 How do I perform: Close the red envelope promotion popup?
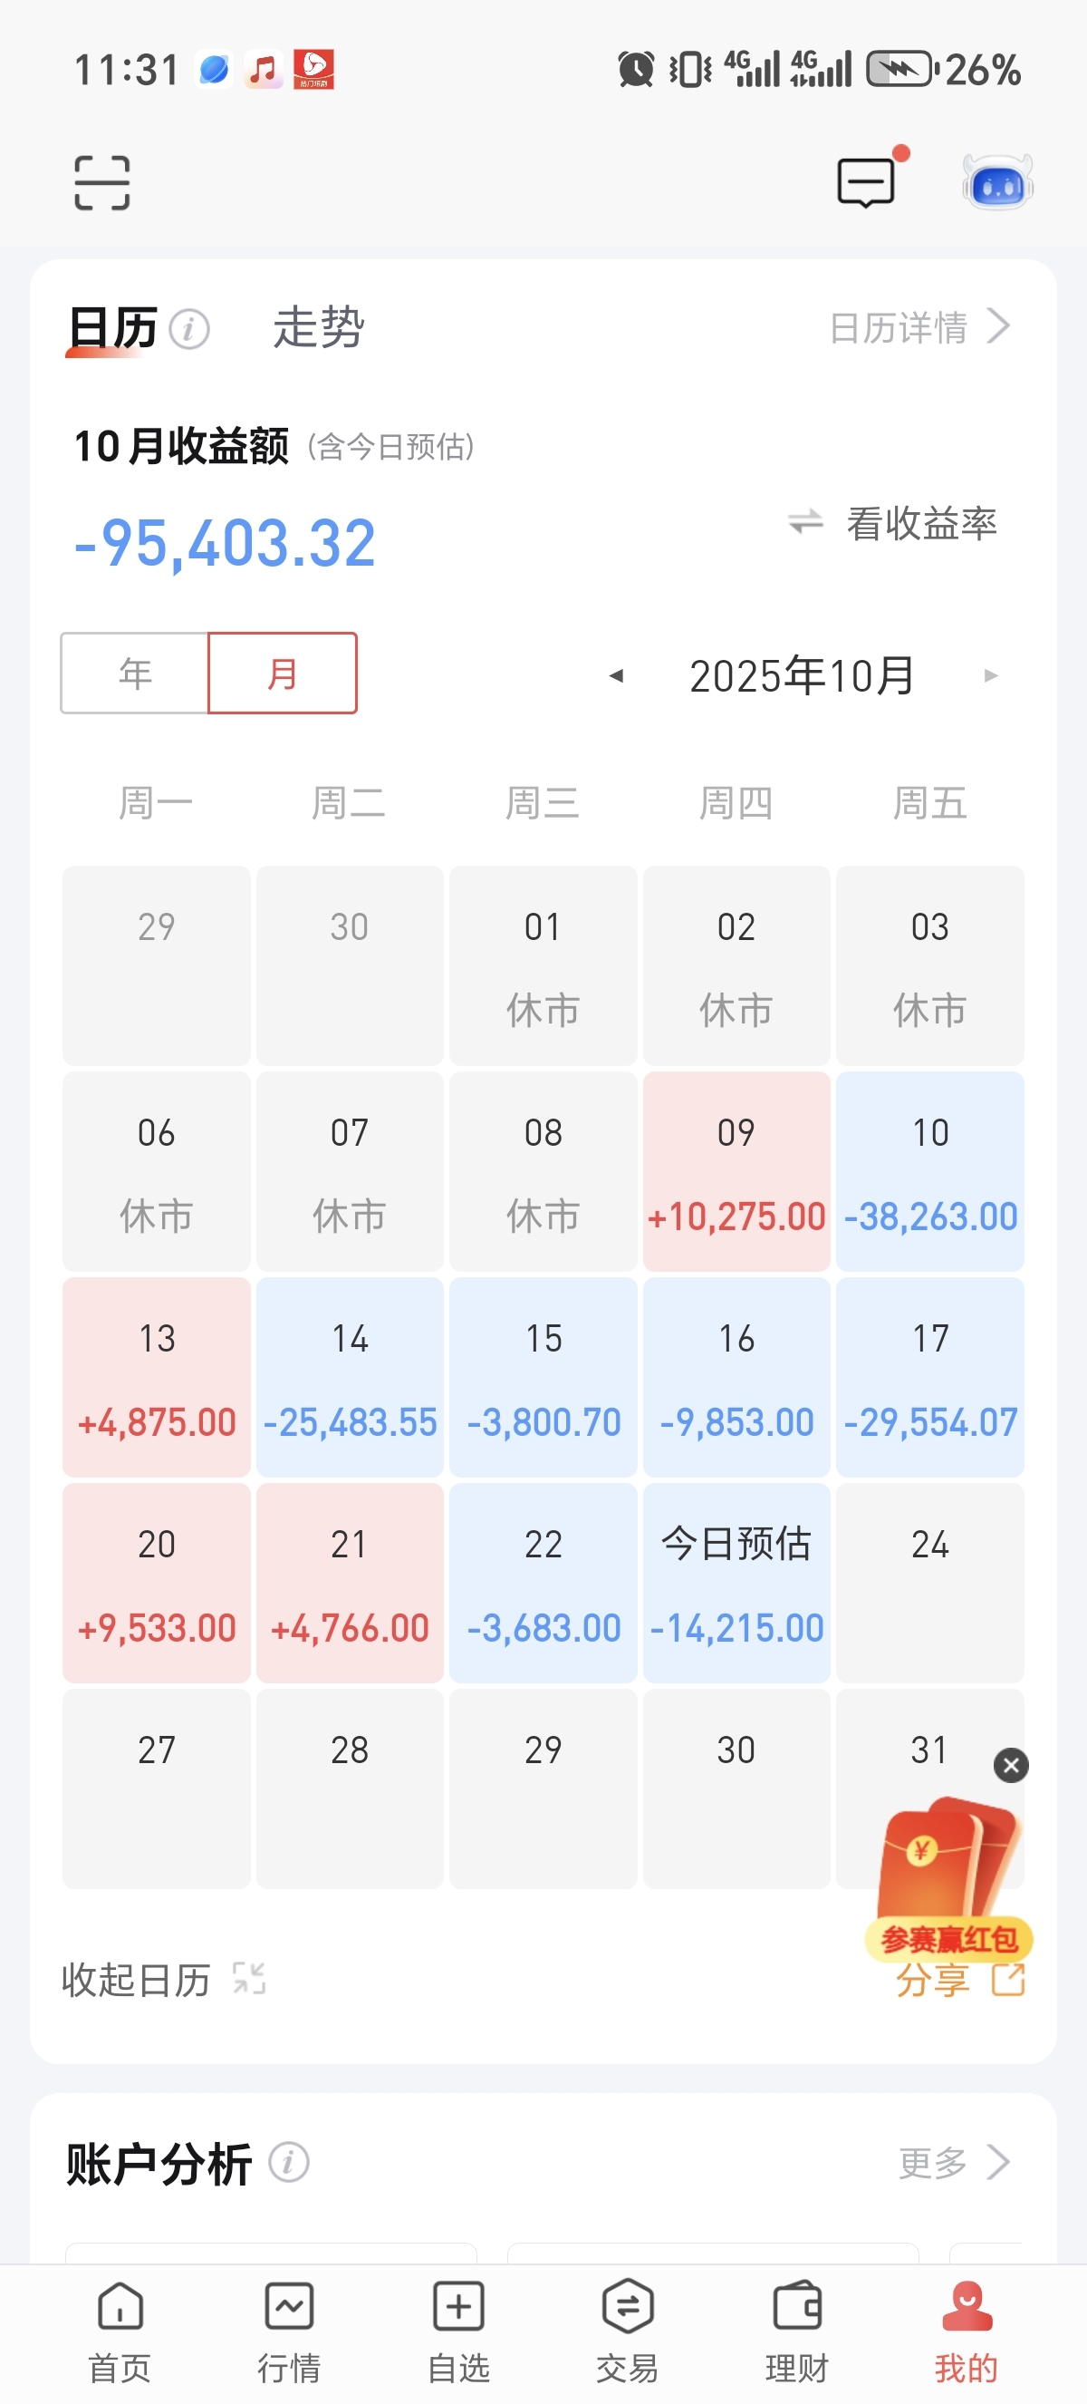point(1011,1765)
